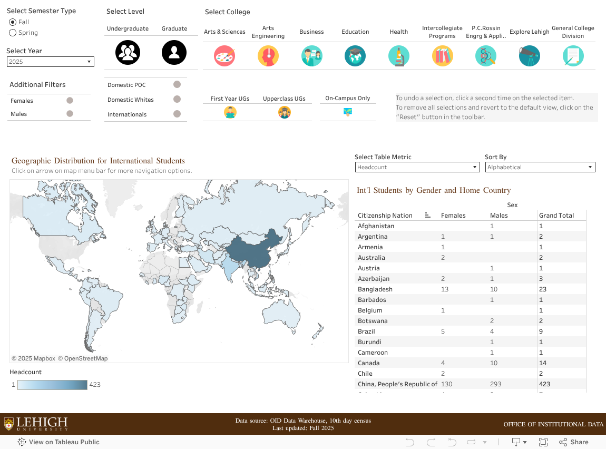Select the Spring semester radio button
This screenshot has height=449, width=606.
coord(13,33)
